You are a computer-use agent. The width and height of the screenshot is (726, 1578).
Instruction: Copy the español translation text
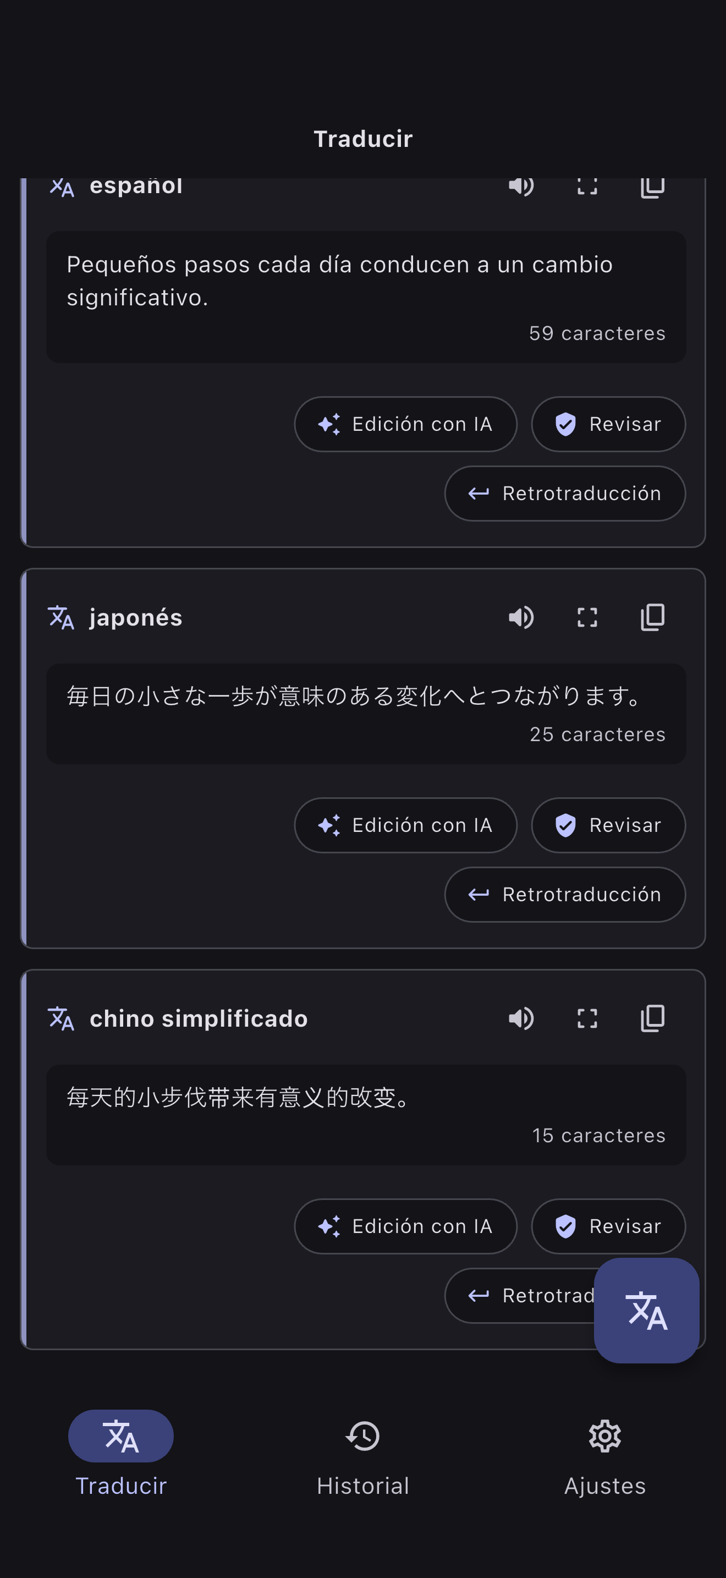tap(652, 186)
